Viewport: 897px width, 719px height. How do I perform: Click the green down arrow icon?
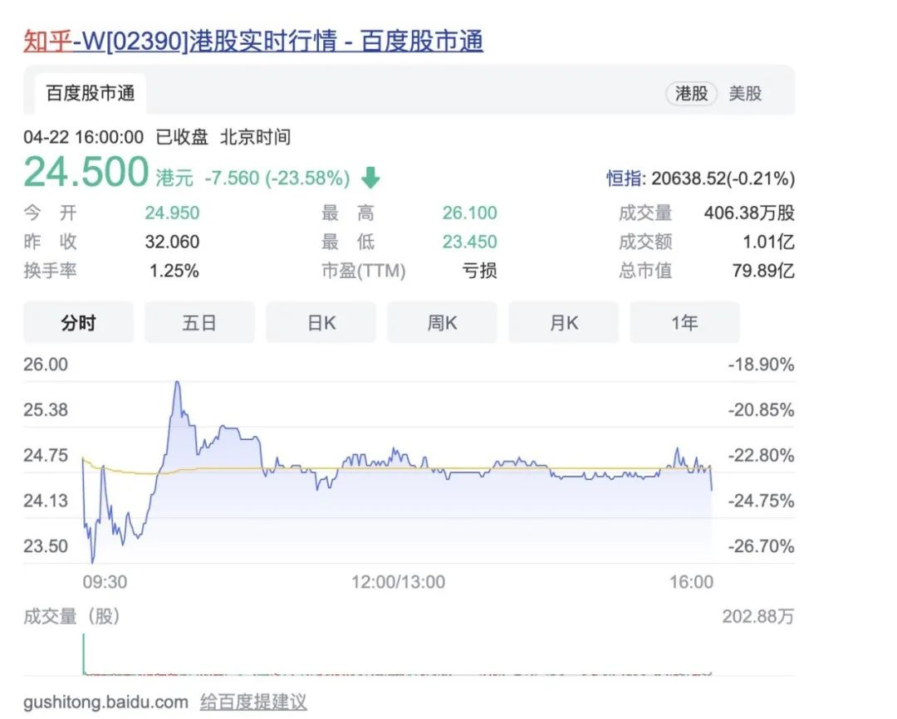click(370, 178)
